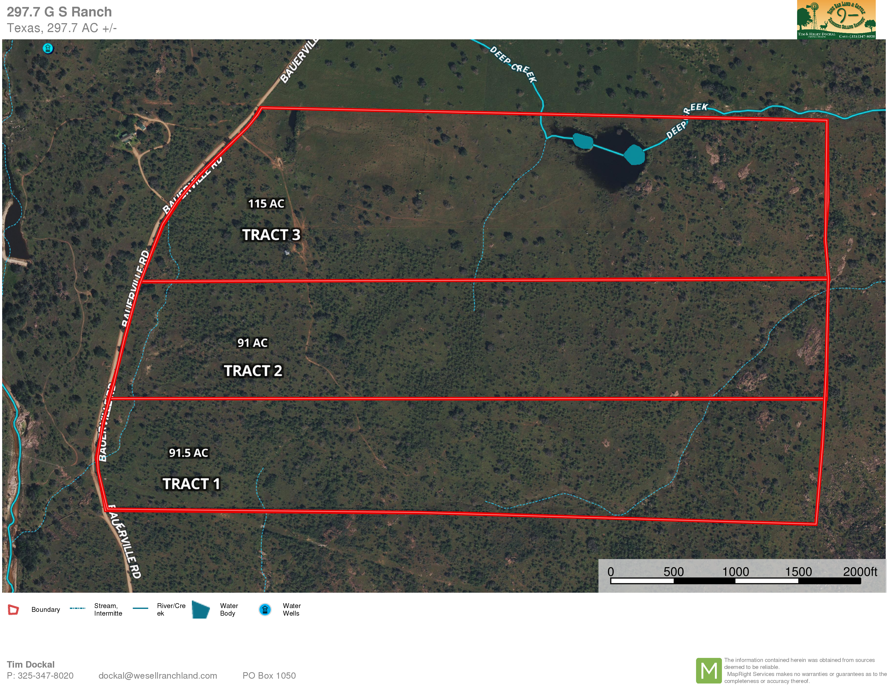Screen dimensions: 889x687
Task: Click the green MapRight M logo
Action: pos(709,670)
